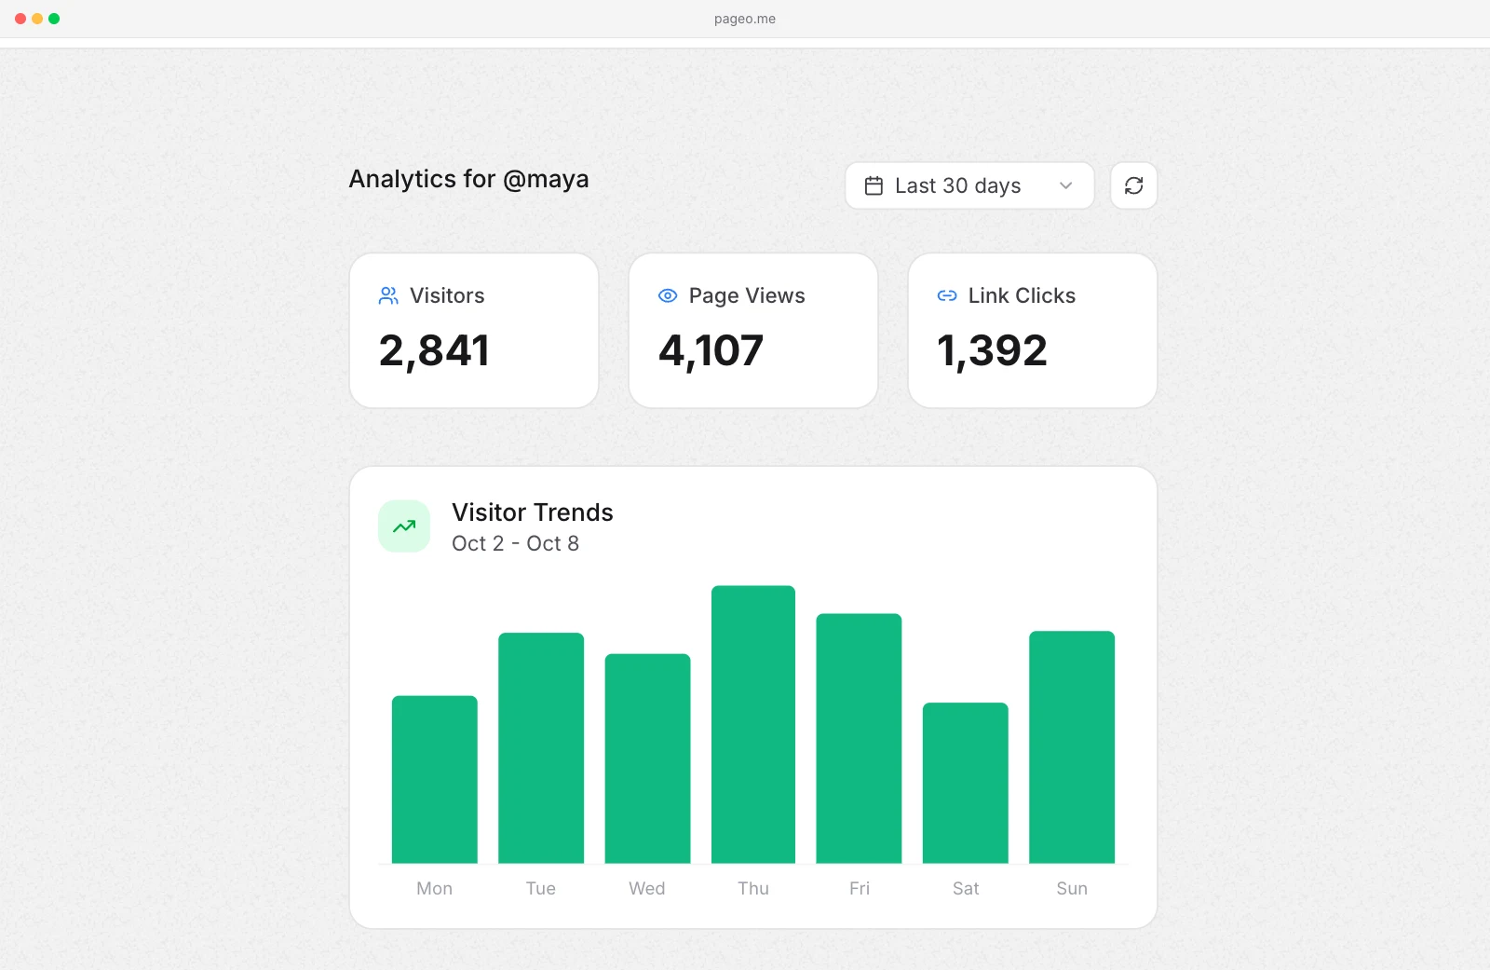The height and width of the screenshot is (970, 1490).
Task: Click the 'Oct 2 - Oct 8' date range text
Action: coord(515,543)
